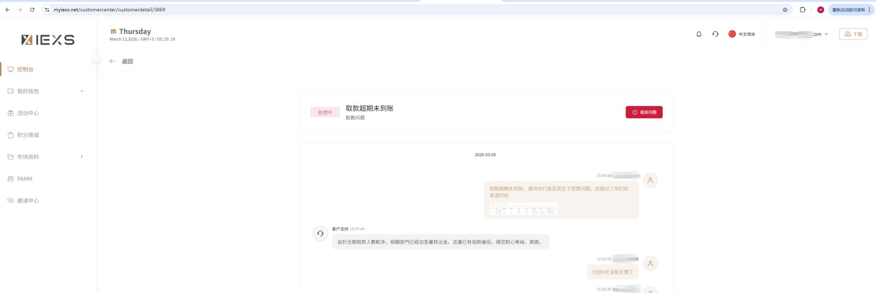Expand the 市场资料 submenu arrow
The height and width of the screenshot is (293, 876).
coord(82,157)
